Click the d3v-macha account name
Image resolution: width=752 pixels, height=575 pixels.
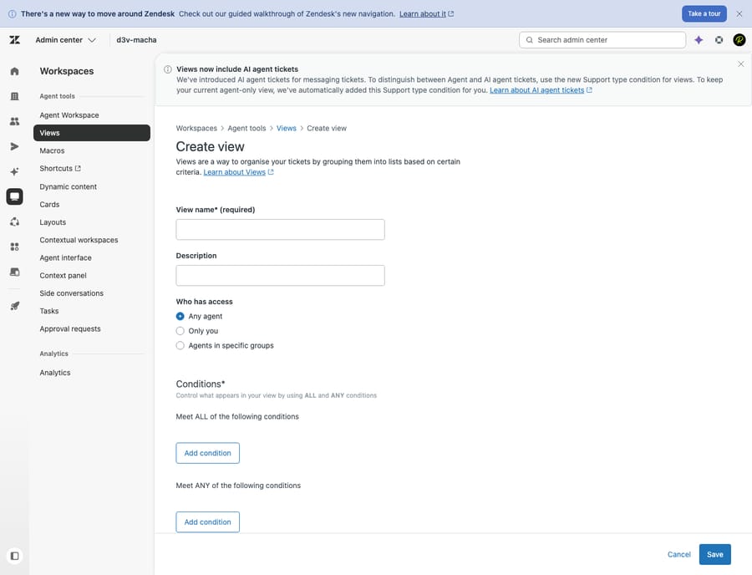[x=136, y=40]
